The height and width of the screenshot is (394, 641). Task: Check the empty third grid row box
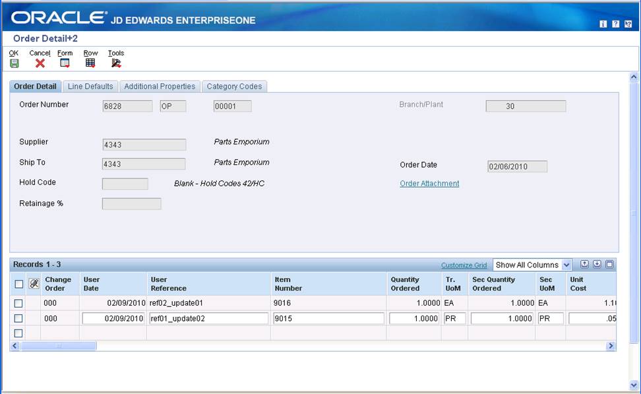[18, 333]
